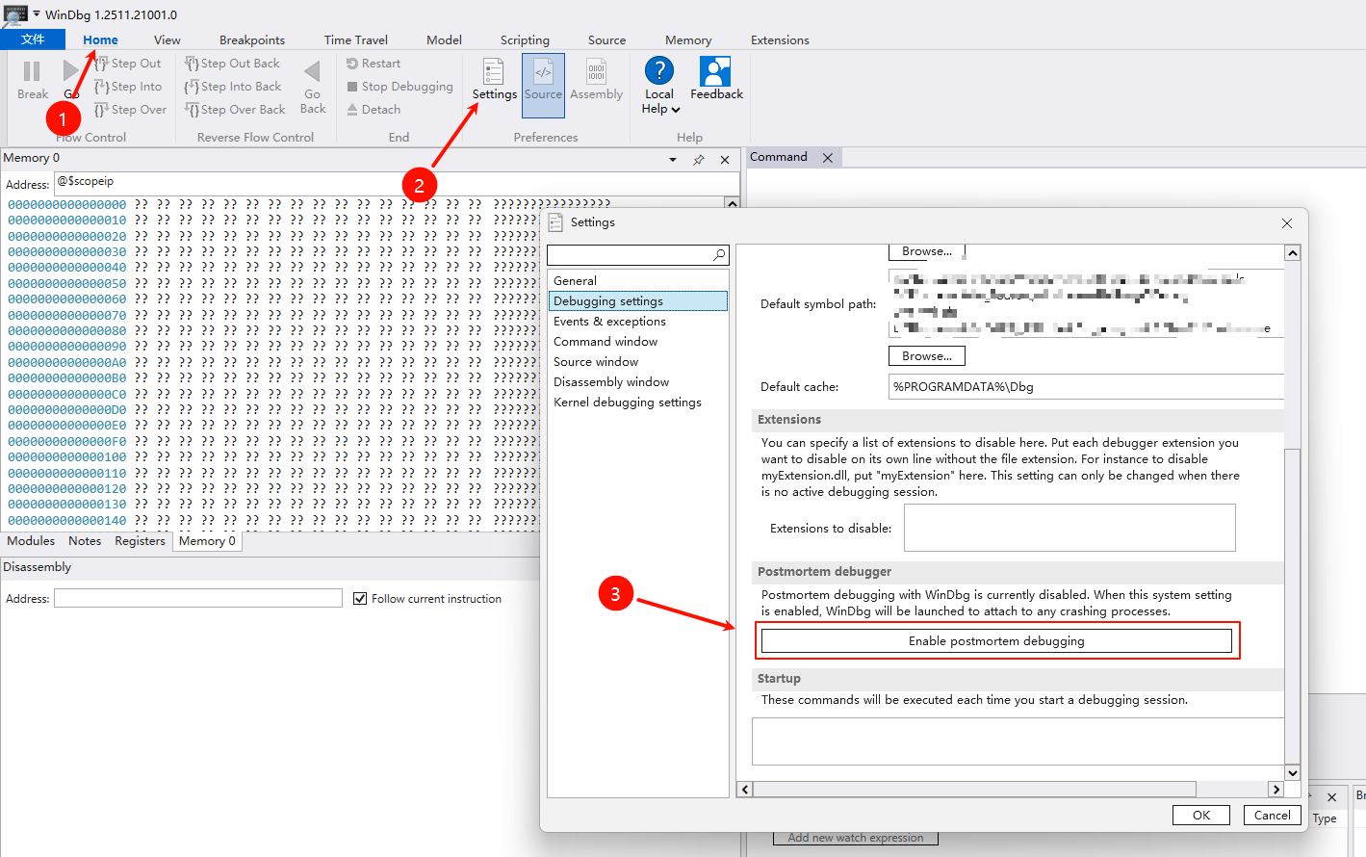1366x857 pixels.
Task: Toggle Follow current instruction checkbox
Action: [360, 599]
